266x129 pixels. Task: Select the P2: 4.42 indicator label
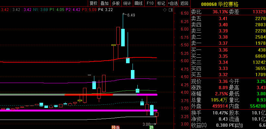[x=73, y=10]
